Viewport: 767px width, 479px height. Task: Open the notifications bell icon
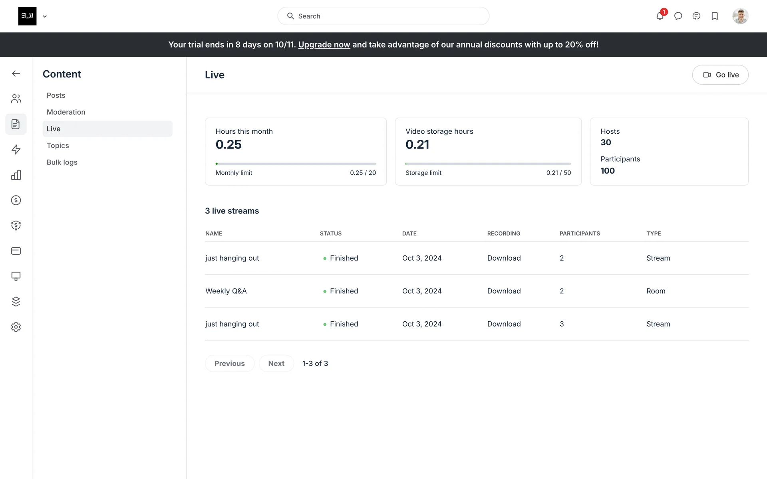pyautogui.click(x=660, y=16)
